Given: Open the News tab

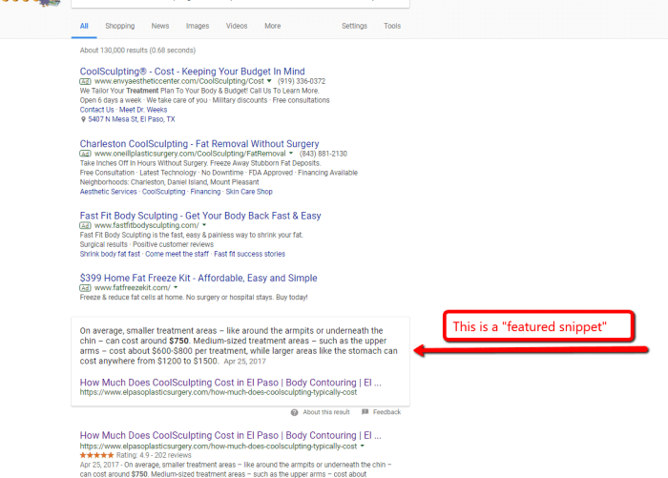Looking at the screenshot, I should pyautogui.click(x=160, y=26).
